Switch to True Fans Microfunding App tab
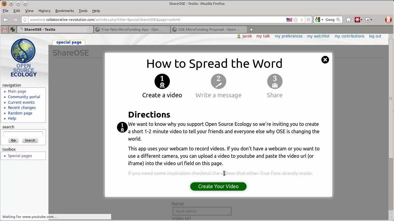This screenshot has height=221, width=394. [x=131, y=29]
